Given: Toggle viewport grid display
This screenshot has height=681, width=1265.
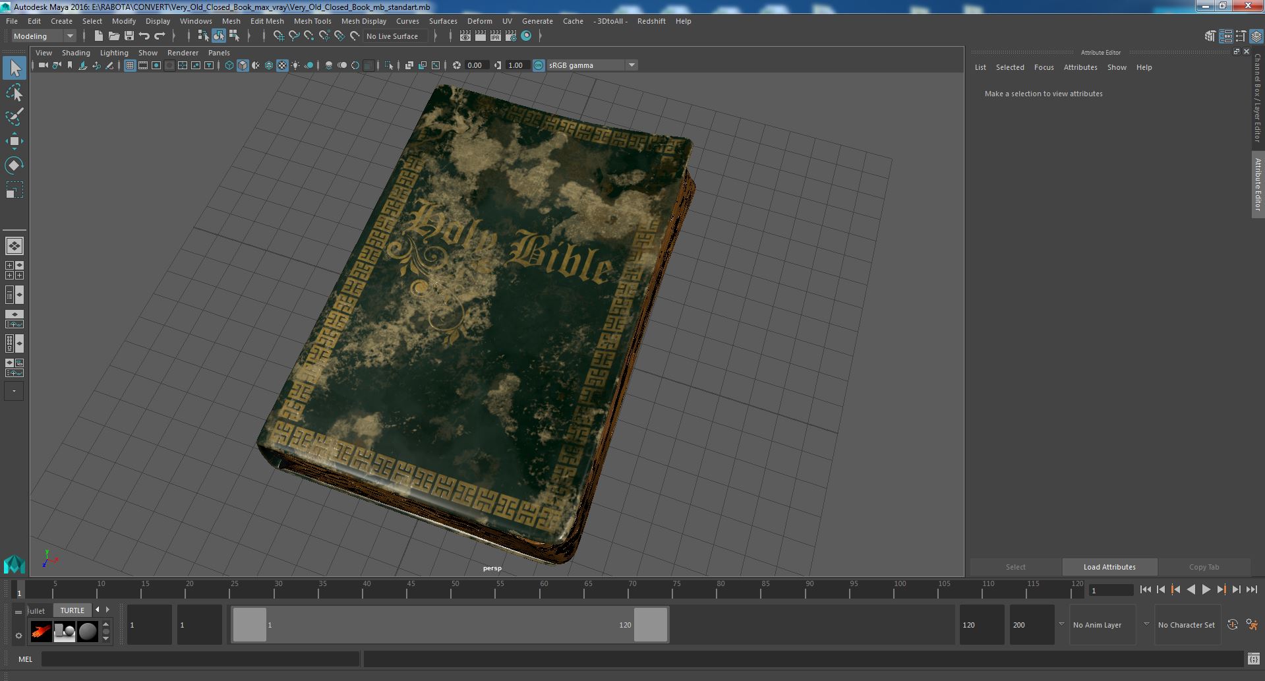Looking at the screenshot, I should (x=130, y=65).
